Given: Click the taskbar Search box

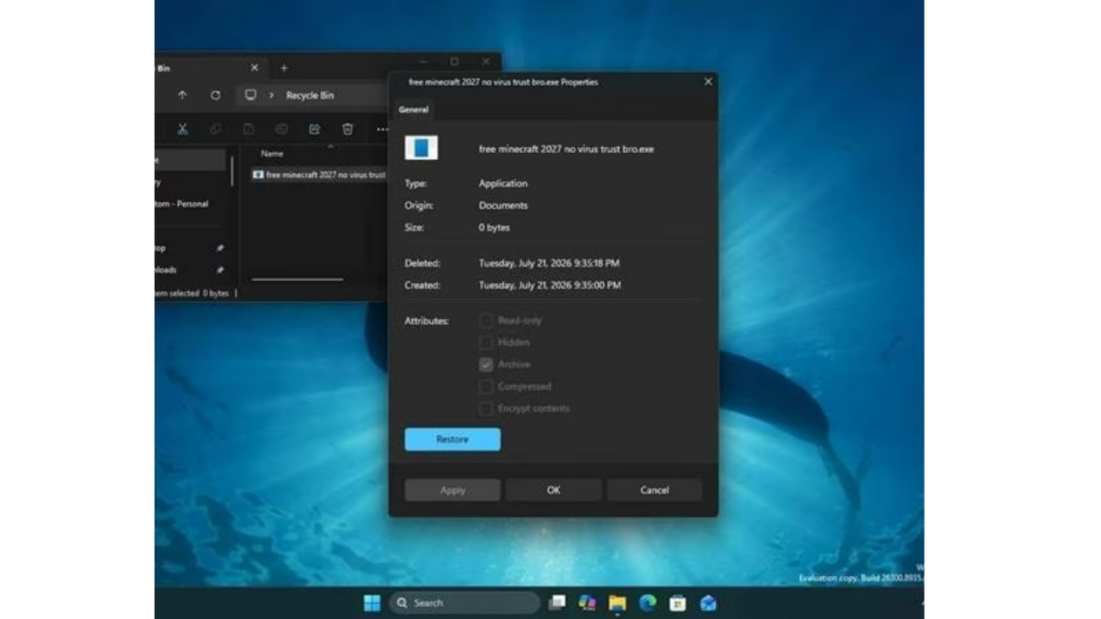Looking at the screenshot, I should click(464, 603).
